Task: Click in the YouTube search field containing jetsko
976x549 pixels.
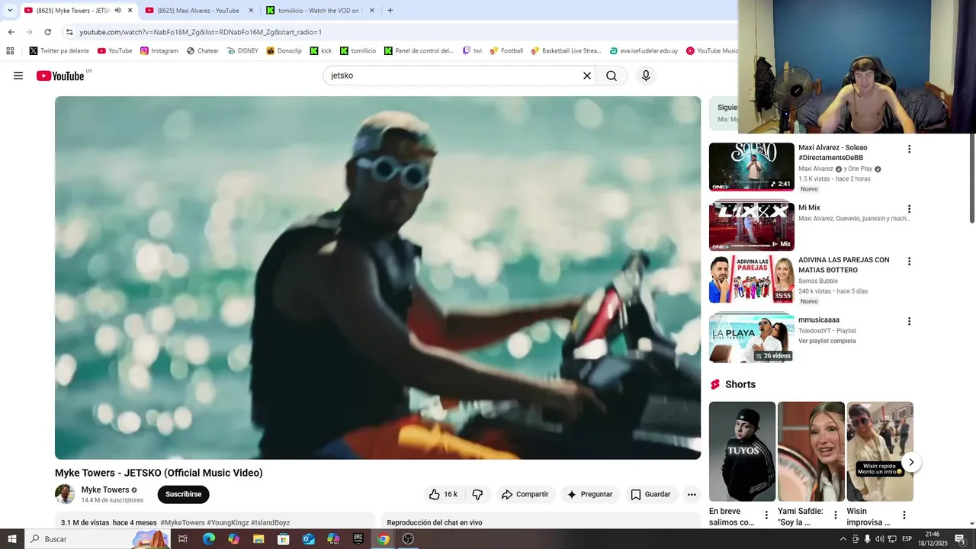Action: click(454, 75)
